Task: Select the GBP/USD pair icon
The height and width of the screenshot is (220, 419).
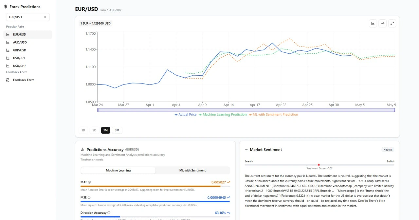Action: point(8,50)
